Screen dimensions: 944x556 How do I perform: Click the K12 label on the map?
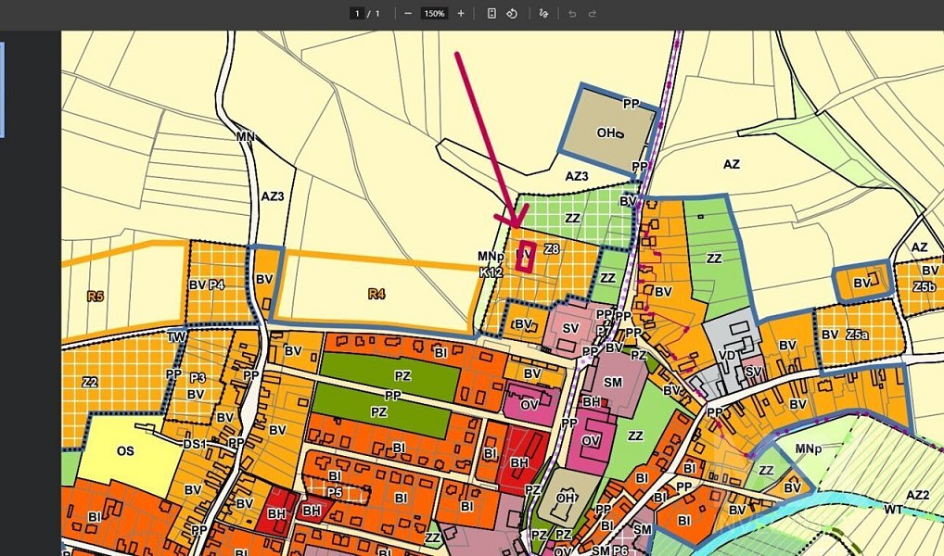coord(491,272)
